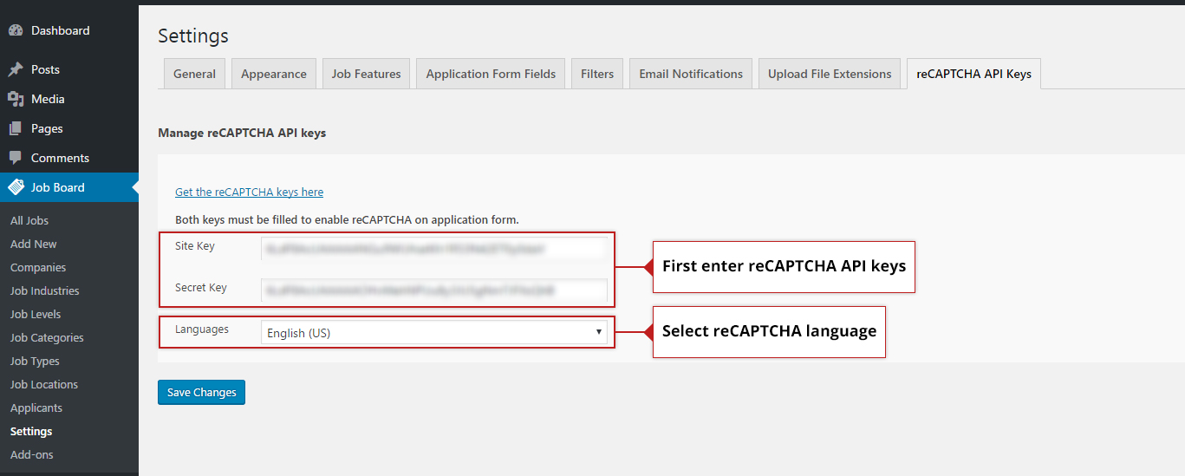
Task: Follow the Get the reCAPTCHA keys here link
Action: pyautogui.click(x=249, y=192)
